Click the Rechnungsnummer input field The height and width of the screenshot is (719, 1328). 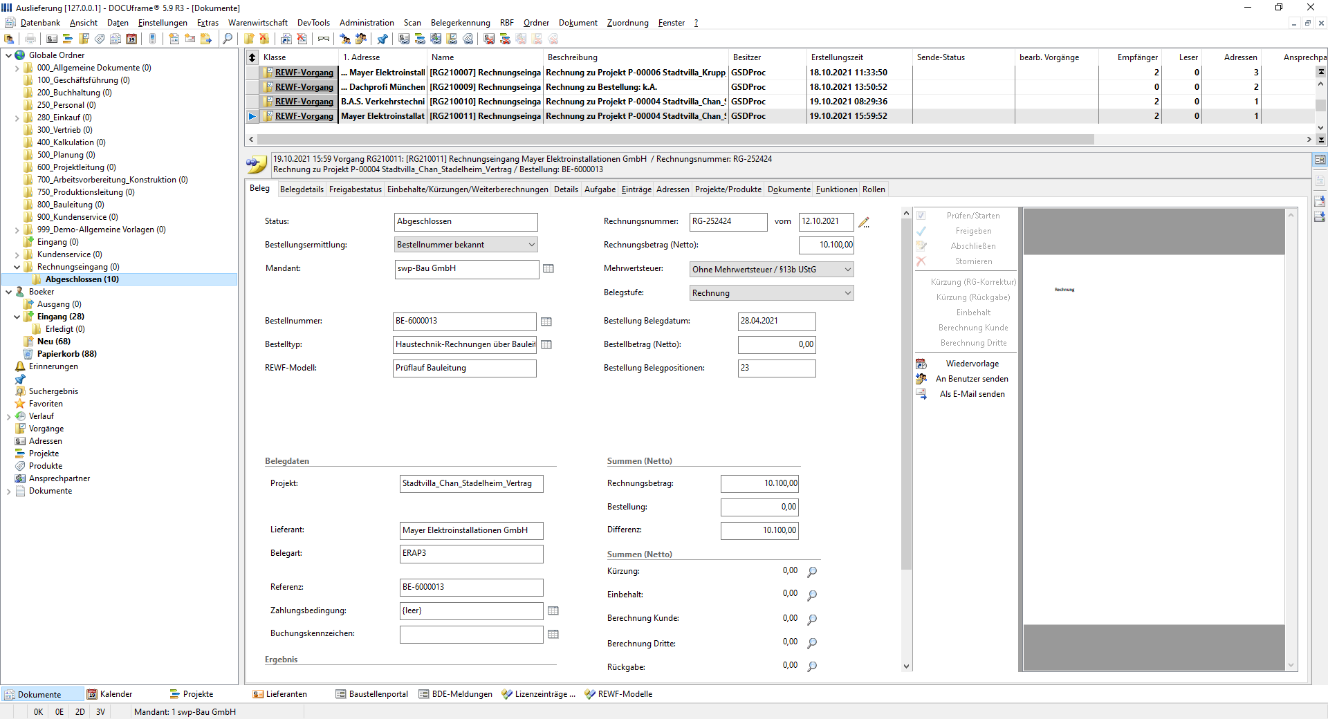click(x=728, y=222)
